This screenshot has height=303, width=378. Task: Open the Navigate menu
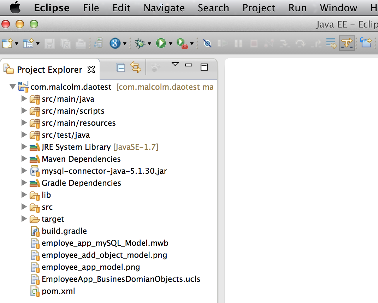click(164, 8)
